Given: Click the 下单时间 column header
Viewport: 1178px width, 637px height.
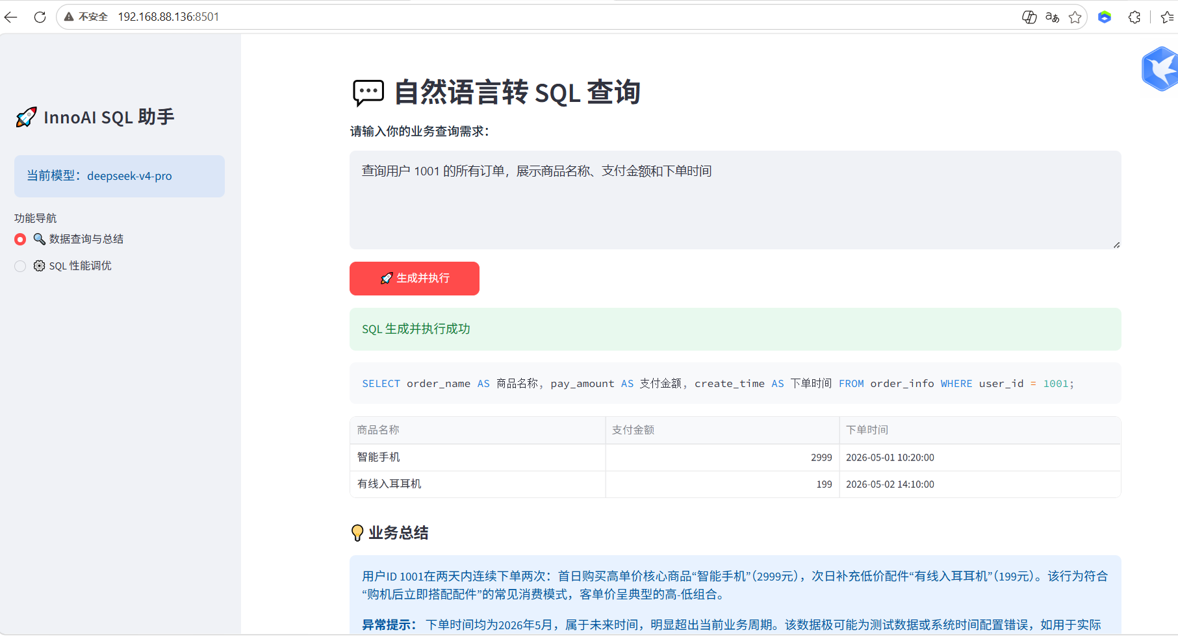Looking at the screenshot, I should click(x=980, y=430).
